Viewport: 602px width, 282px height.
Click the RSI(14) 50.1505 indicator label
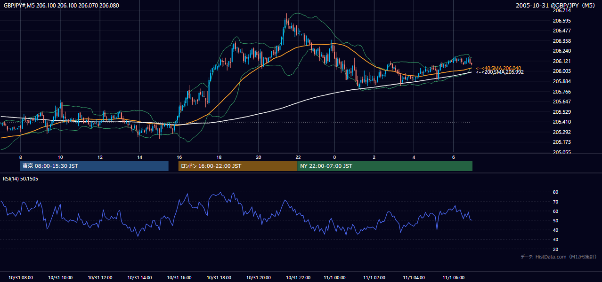click(21, 179)
